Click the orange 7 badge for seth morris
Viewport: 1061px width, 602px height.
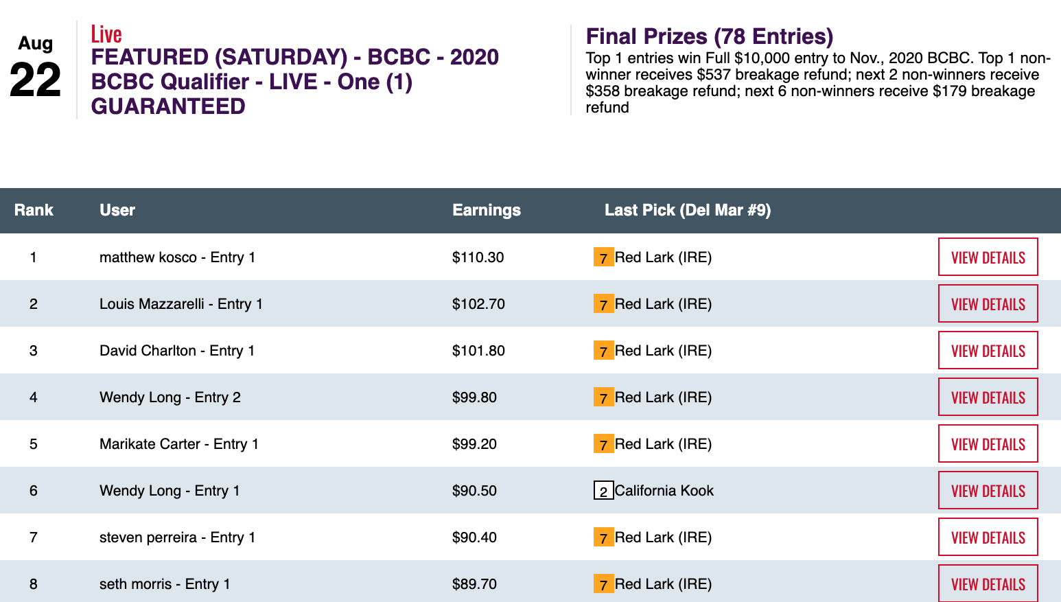tap(603, 584)
